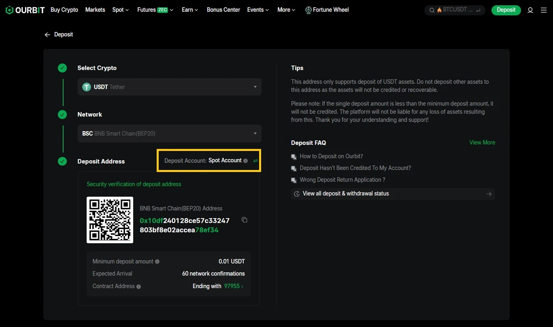Expand the Futures menu

point(155,10)
